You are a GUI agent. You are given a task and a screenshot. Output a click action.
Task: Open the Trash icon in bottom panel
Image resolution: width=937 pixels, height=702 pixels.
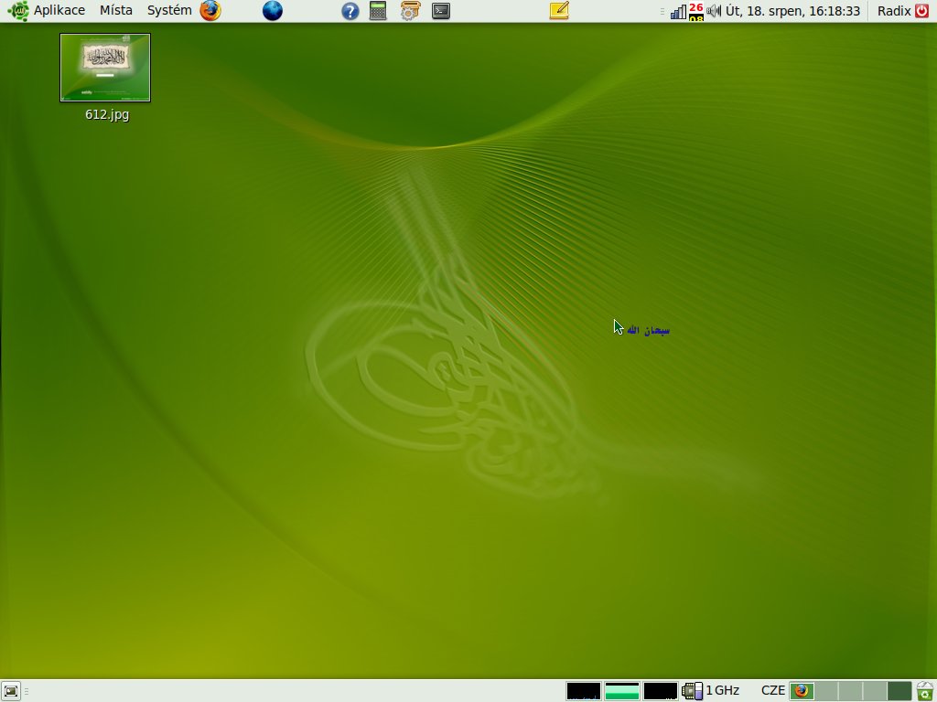click(925, 691)
